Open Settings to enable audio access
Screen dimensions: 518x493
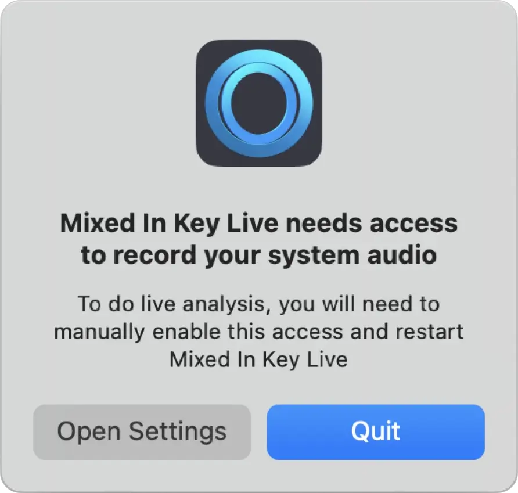142,432
